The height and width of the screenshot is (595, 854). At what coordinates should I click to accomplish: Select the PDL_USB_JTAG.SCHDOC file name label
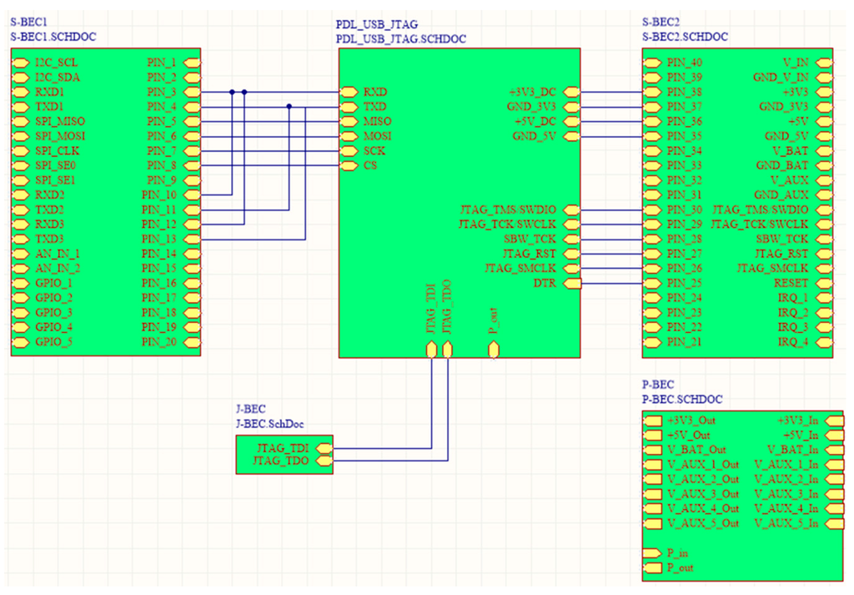click(x=400, y=38)
